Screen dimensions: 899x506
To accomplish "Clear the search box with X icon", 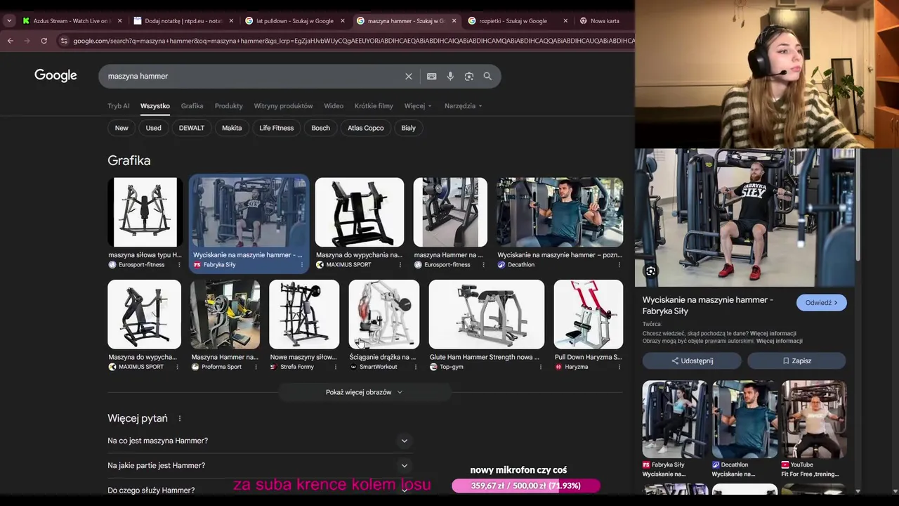I will coord(409,76).
